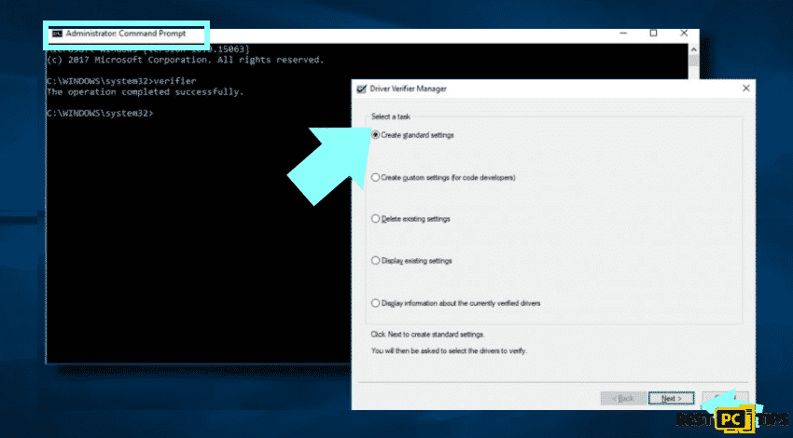Viewport: 793px width, 438px height.
Task: Minimize the Command Prompt window
Action: (x=623, y=34)
